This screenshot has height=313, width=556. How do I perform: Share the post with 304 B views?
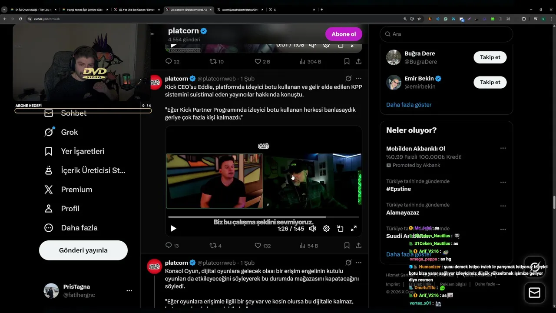(358, 62)
